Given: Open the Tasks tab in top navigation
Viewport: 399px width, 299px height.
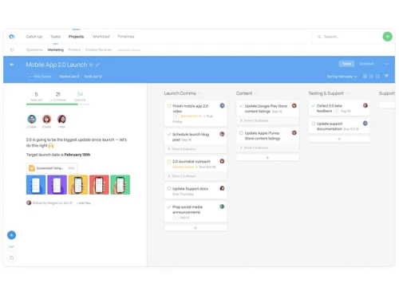Looking at the screenshot, I should point(55,37).
